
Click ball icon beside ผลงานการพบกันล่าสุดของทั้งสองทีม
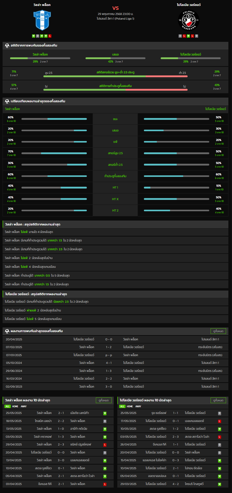(x=7, y=331)
